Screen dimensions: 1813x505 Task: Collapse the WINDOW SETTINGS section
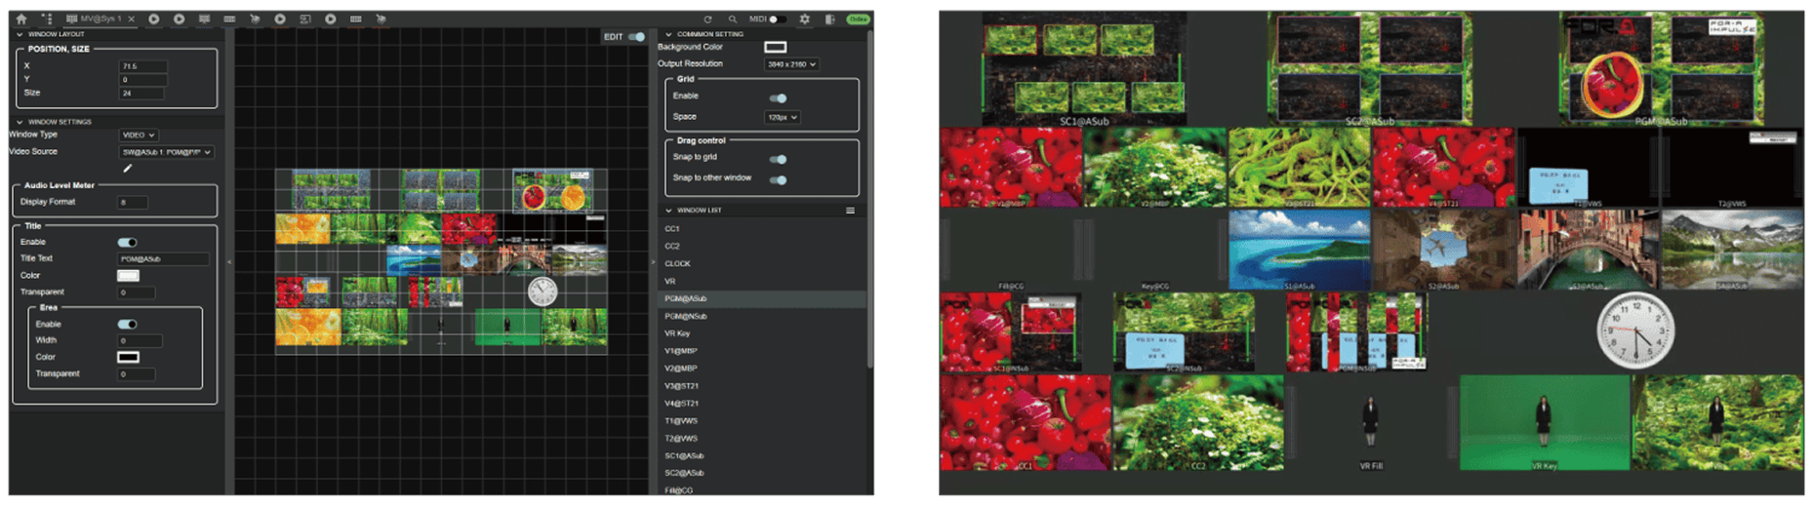click(20, 122)
